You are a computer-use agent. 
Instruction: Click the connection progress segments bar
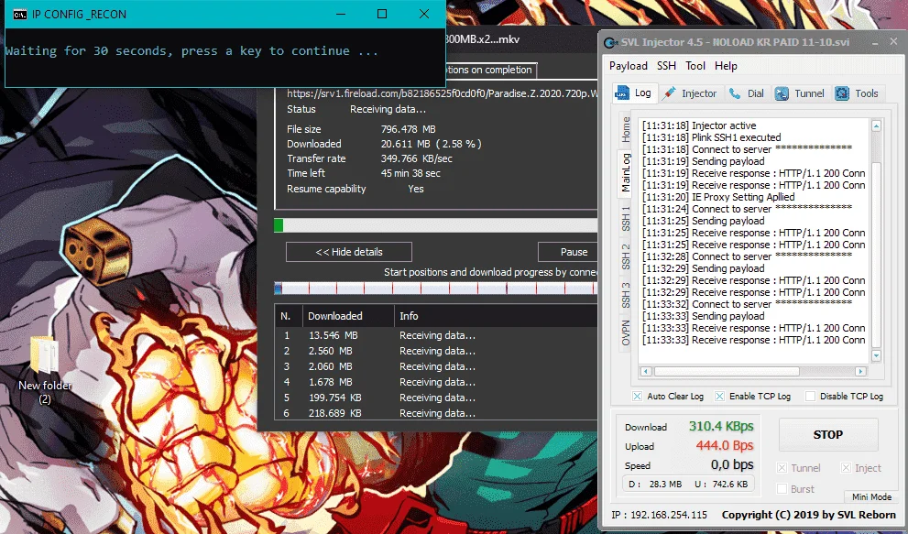[435, 288]
